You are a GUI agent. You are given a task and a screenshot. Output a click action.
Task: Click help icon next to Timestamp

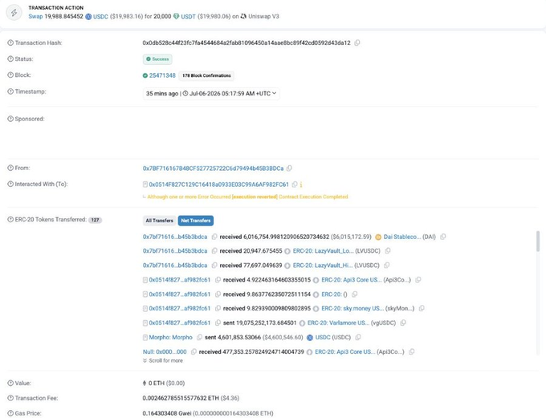[10, 91]
